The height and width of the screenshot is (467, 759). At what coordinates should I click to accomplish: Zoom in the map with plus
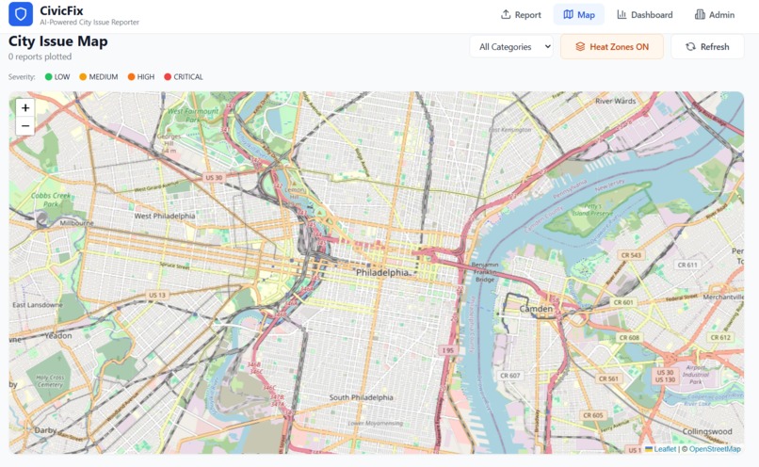pos(25,107)
